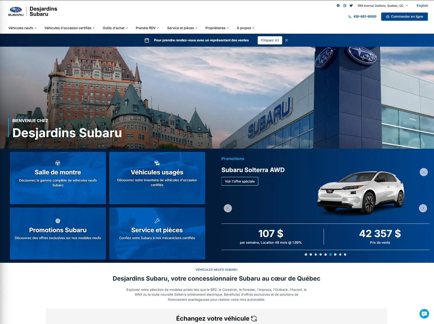
Task: Select the active sixth carousel dot
Action: point(330,254)
